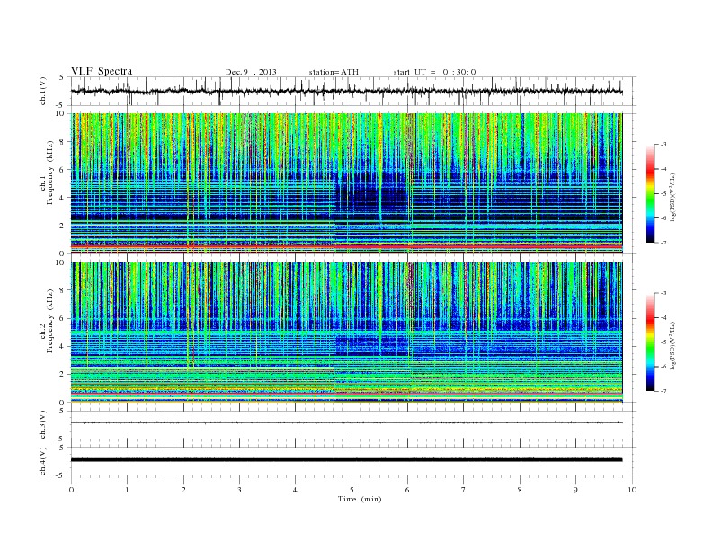The height and width of the screenshot is (550, 712).
Task: Click the "8" tick on the Time axis
Action: (520, 490)
